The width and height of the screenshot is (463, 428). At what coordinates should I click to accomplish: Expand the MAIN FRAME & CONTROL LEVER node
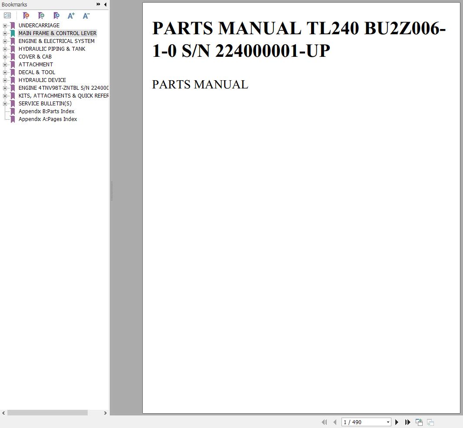[5, 33]
